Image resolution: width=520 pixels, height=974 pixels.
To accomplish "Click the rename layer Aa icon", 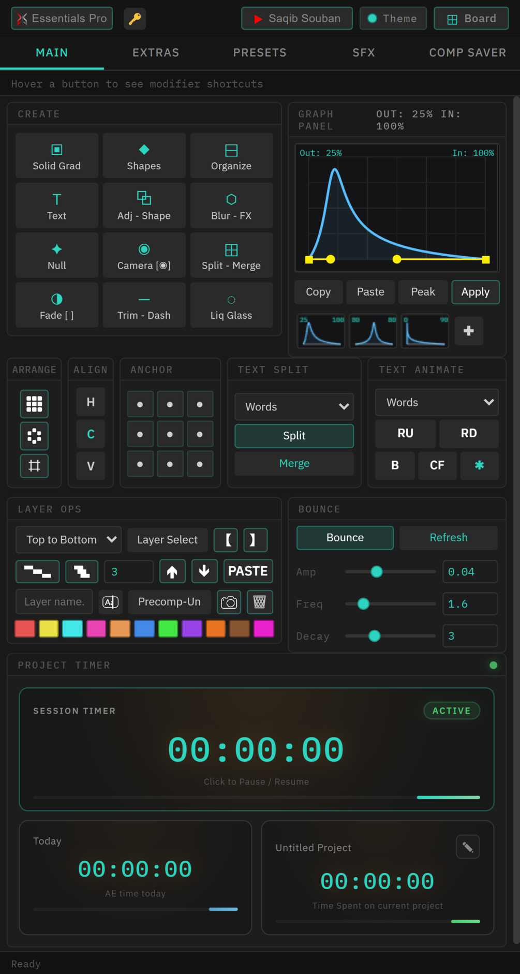I will pyautogui.click(x=111, y=602).
